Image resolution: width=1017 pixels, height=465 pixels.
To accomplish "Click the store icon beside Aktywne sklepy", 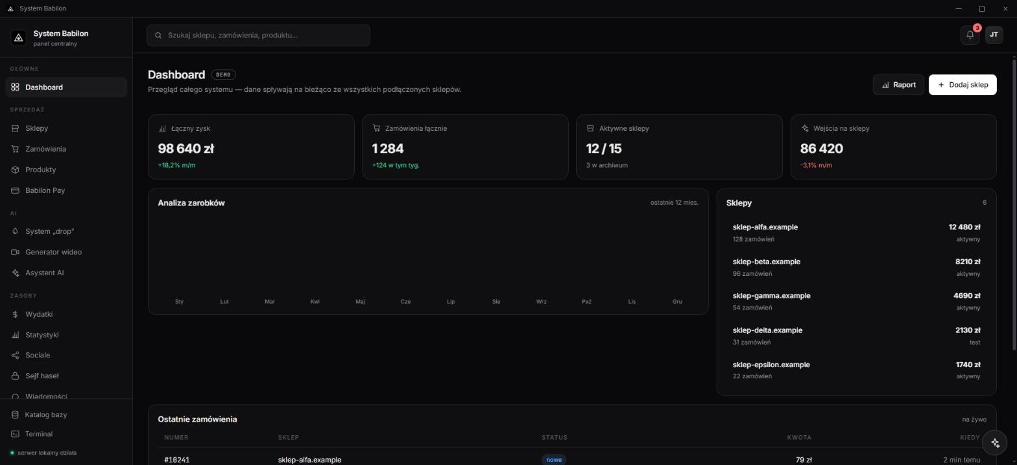I will point(590,128).
